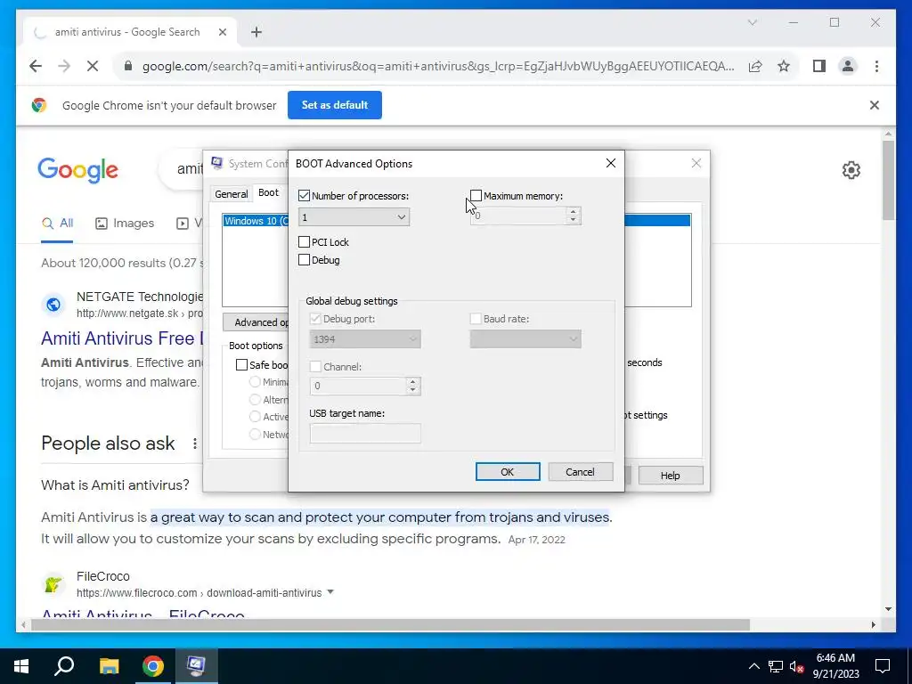Click Set as default button

tap(335, 105)
